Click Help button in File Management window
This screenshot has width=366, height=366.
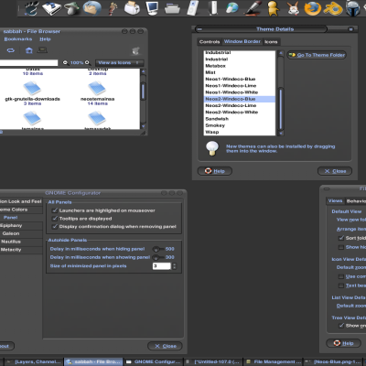(343, 343)
